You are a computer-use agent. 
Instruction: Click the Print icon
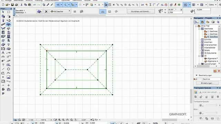[x=16, y=5]
